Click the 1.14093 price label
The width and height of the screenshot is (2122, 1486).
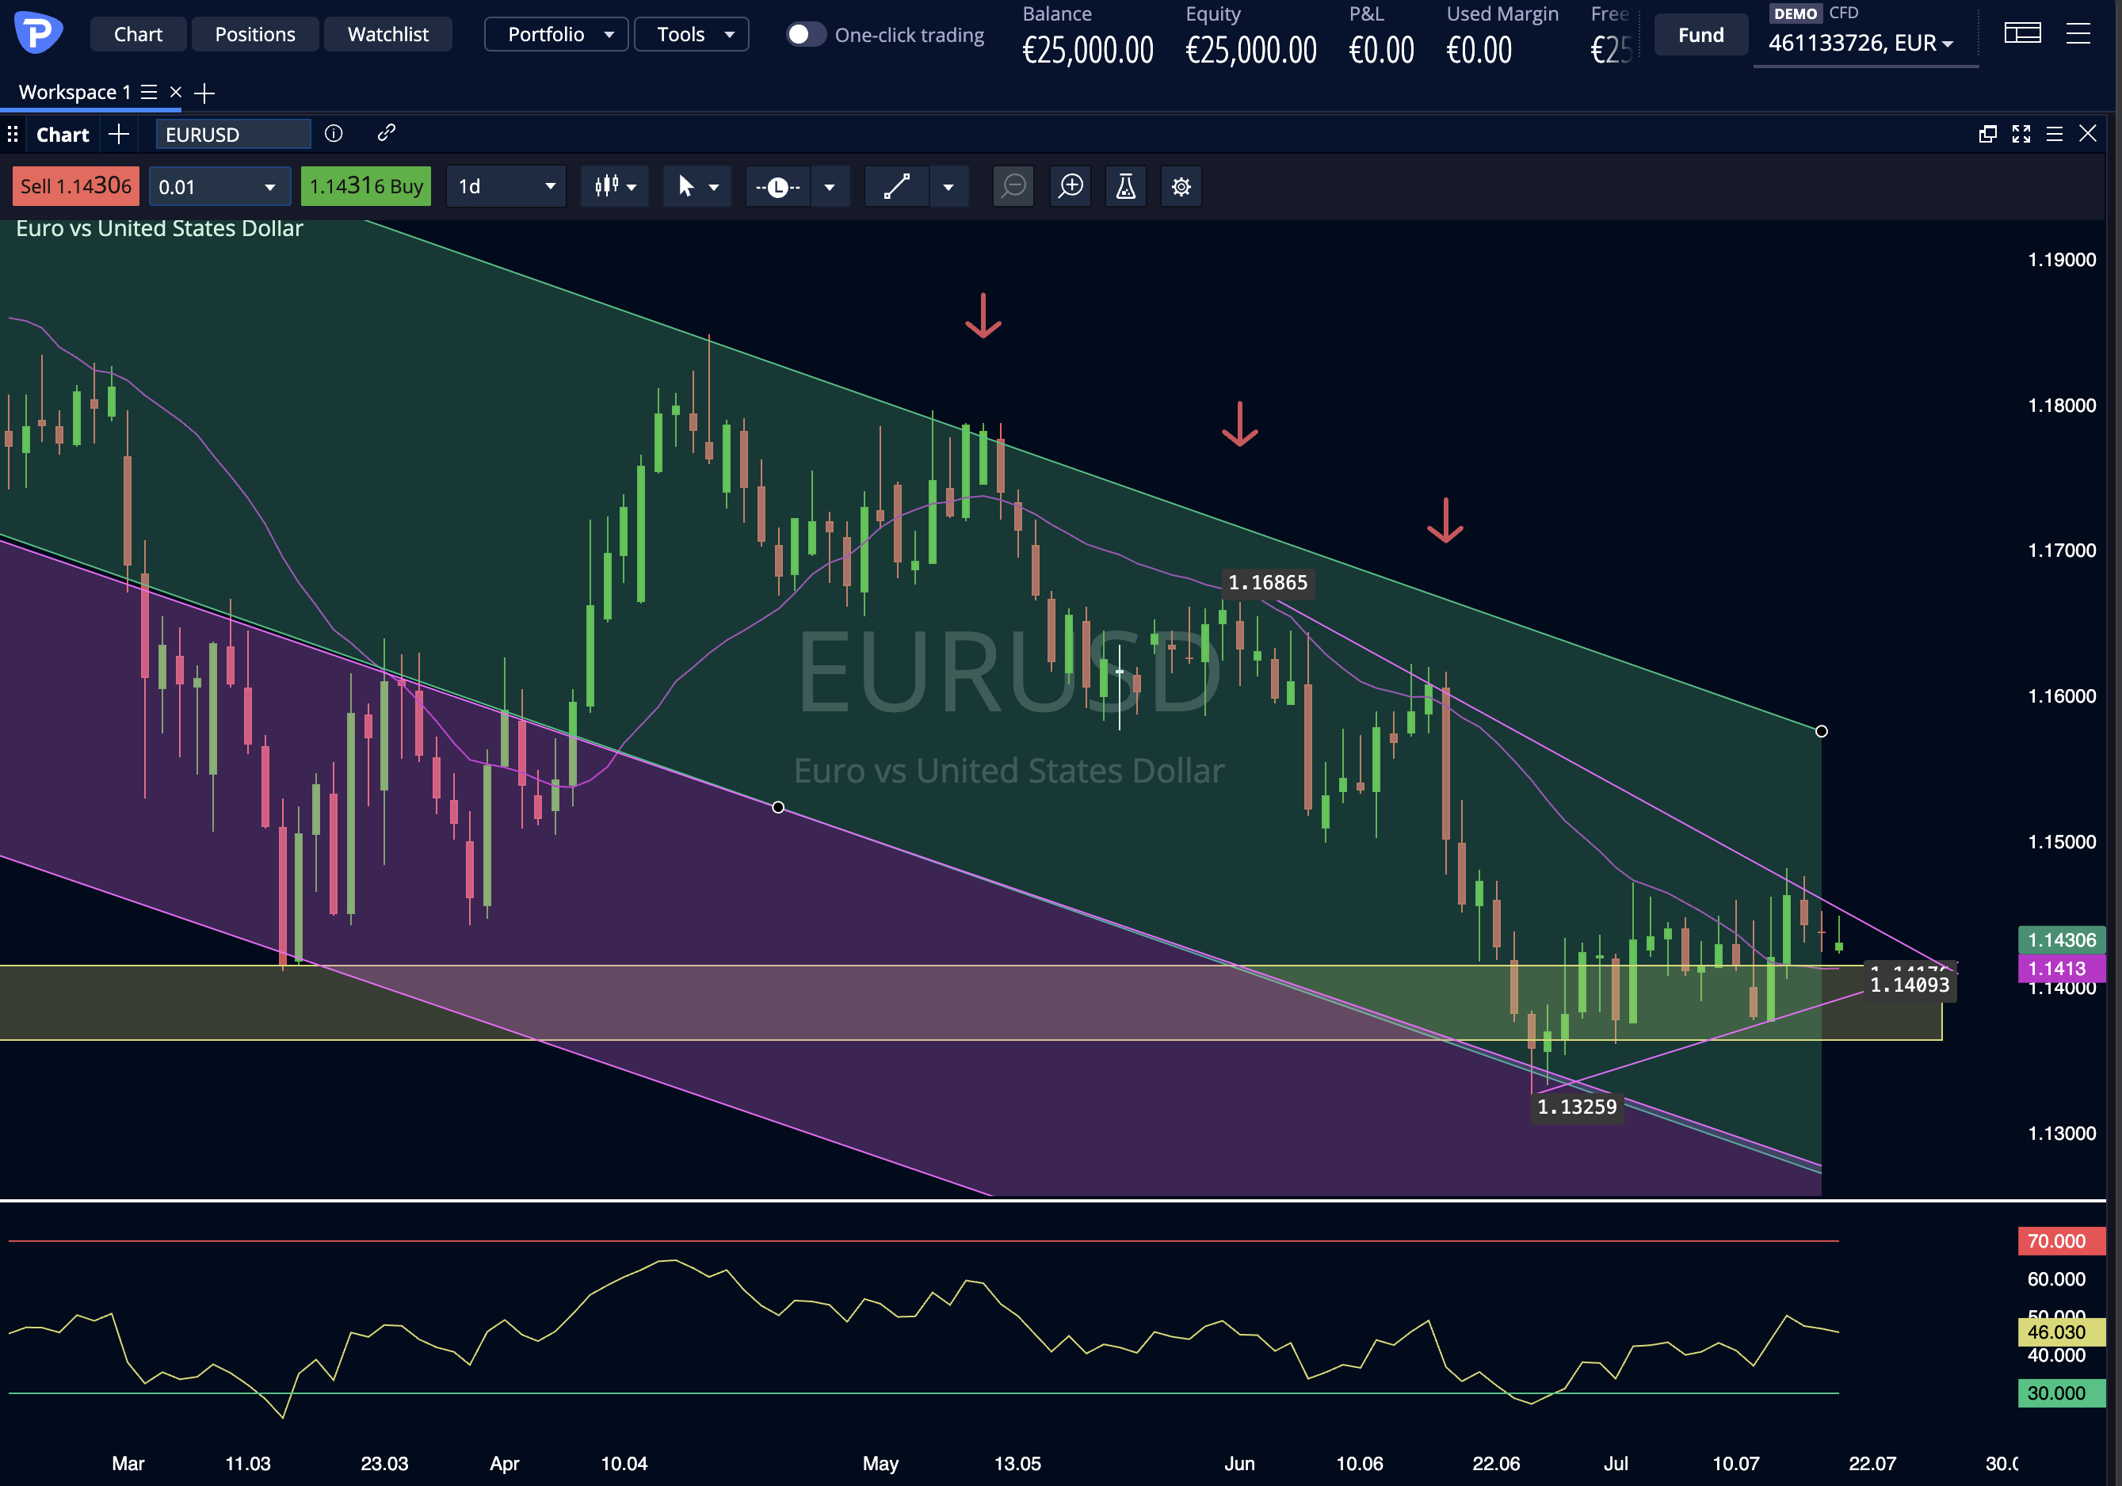coord(1910,985)
